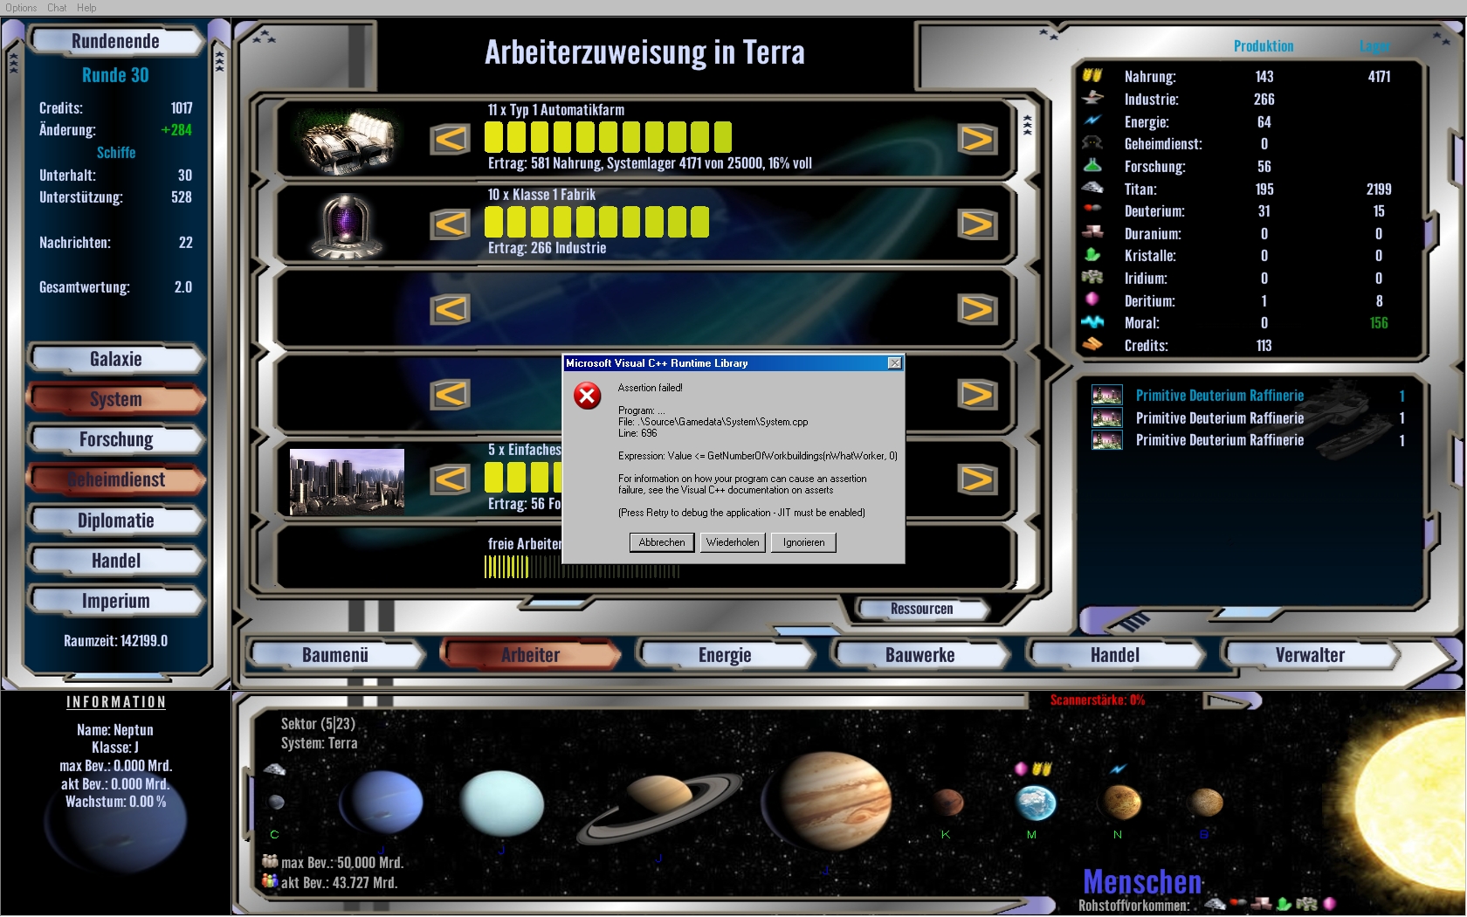The height and width of the screenshot is (917, 1467).
Task: Switch to the Bauwerke tab
Action: pyautogui.click(x=920, y=655)
